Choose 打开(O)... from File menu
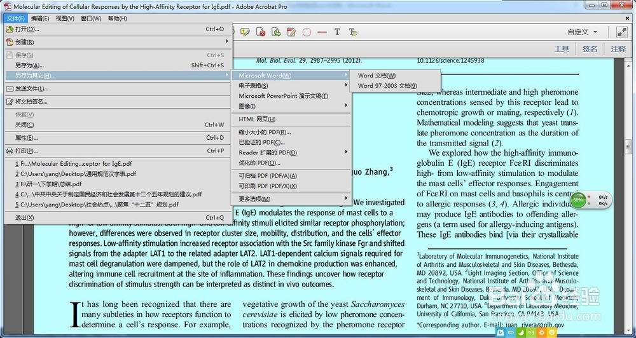Image resolution: width=636 pixels, height=338 pixels. pos(118,29)
